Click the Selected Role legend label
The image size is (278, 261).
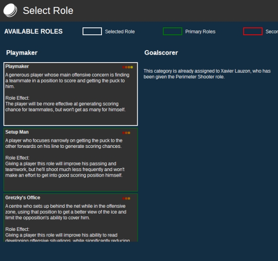(x=120, y=32)
